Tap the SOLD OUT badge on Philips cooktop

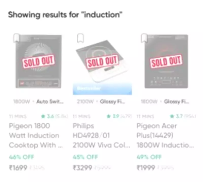103,60
